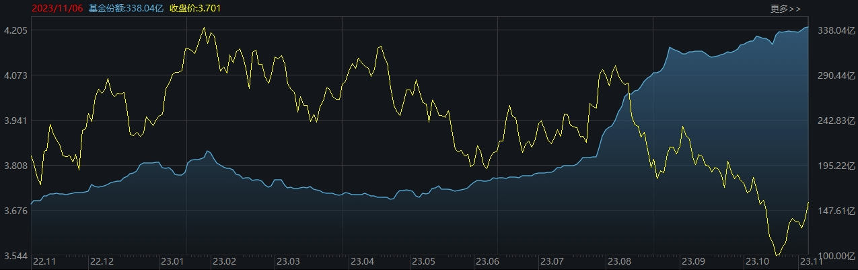Click the yellow price line's lowest point

(777, 255)
